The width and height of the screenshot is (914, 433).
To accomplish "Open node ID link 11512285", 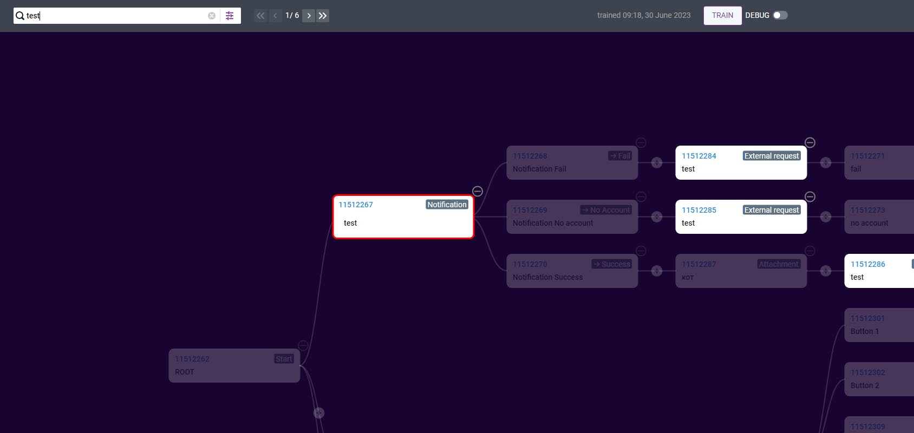I will 699,210.
